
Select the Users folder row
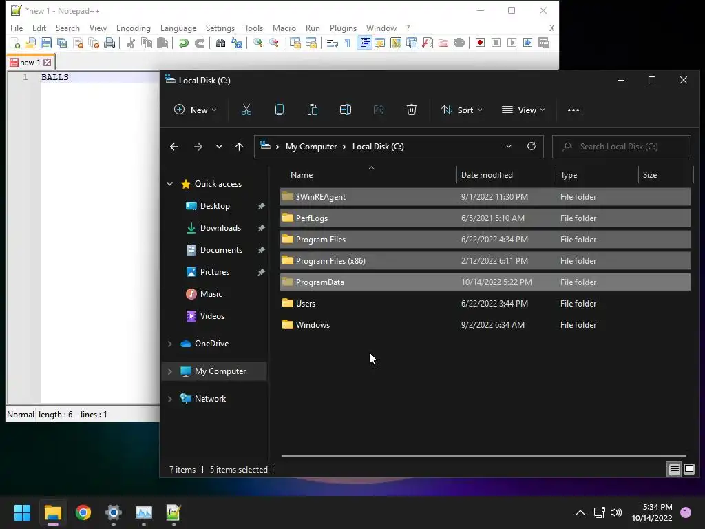(485, 304)
